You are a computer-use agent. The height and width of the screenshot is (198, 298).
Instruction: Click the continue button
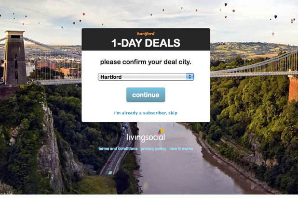(146, 95)
